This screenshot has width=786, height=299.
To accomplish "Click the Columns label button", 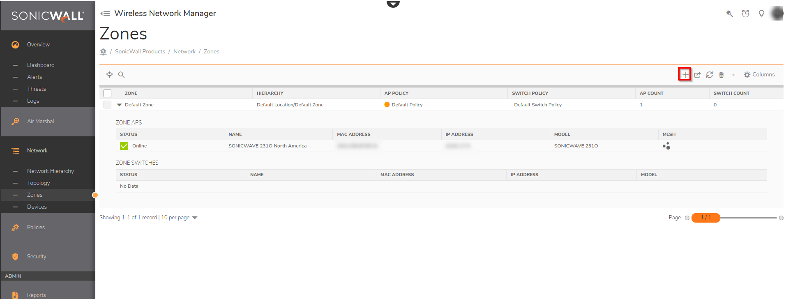I will (763, 74).
